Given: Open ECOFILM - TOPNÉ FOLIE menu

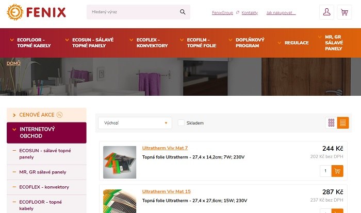Looking at the screenshot, I should [202, 43].
